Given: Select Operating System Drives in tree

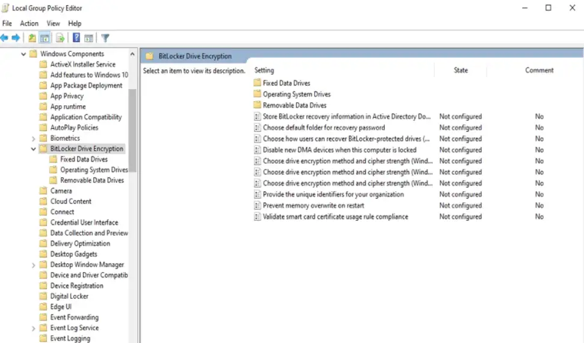Looking at the screenshot, I should pyautogui.click(x=94, y=170).
